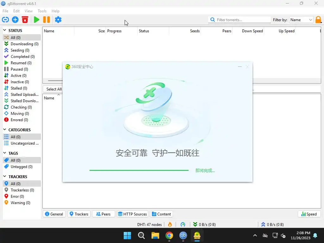Click the Add Torrent Link toolbar icon
The height and width of the screenshot is (243, 324).
tap(5, 20)
